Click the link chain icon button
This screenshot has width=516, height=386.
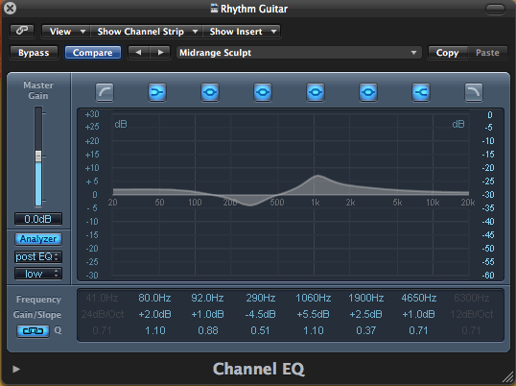(x=22, y=31)
